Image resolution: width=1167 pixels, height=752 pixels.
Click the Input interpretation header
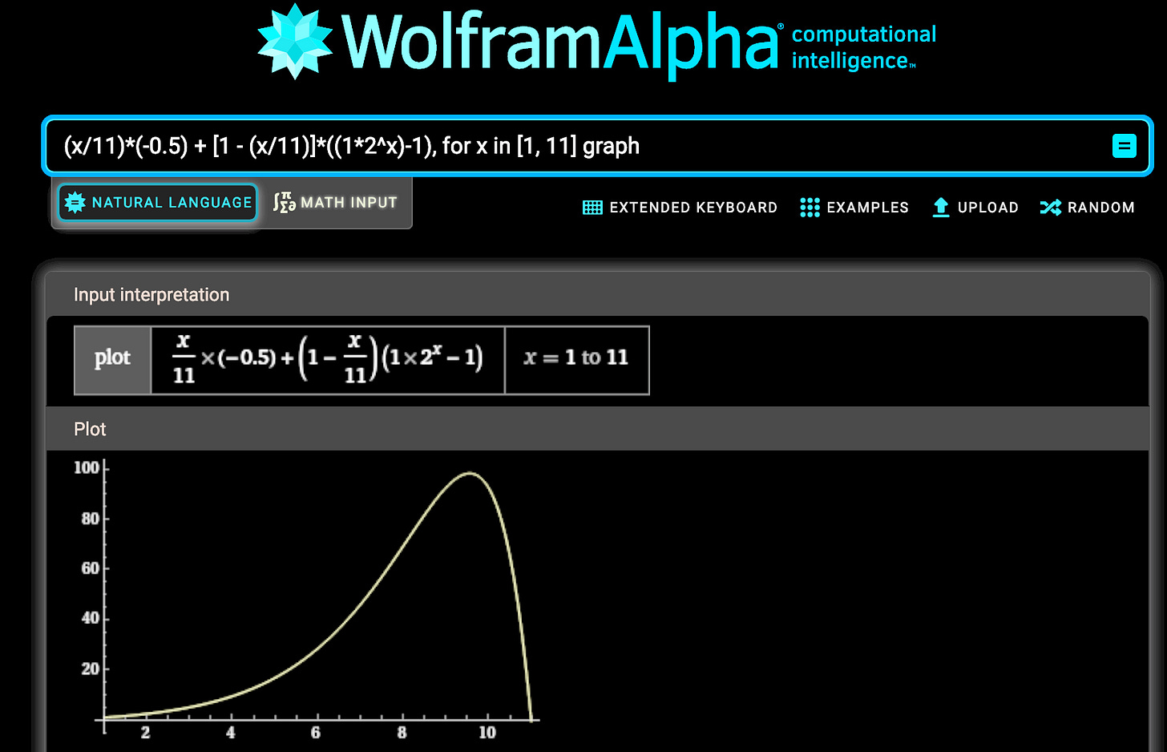[x=151, y=295]
